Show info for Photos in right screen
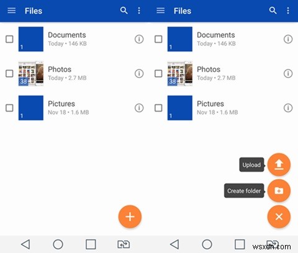 coord(288,73)
